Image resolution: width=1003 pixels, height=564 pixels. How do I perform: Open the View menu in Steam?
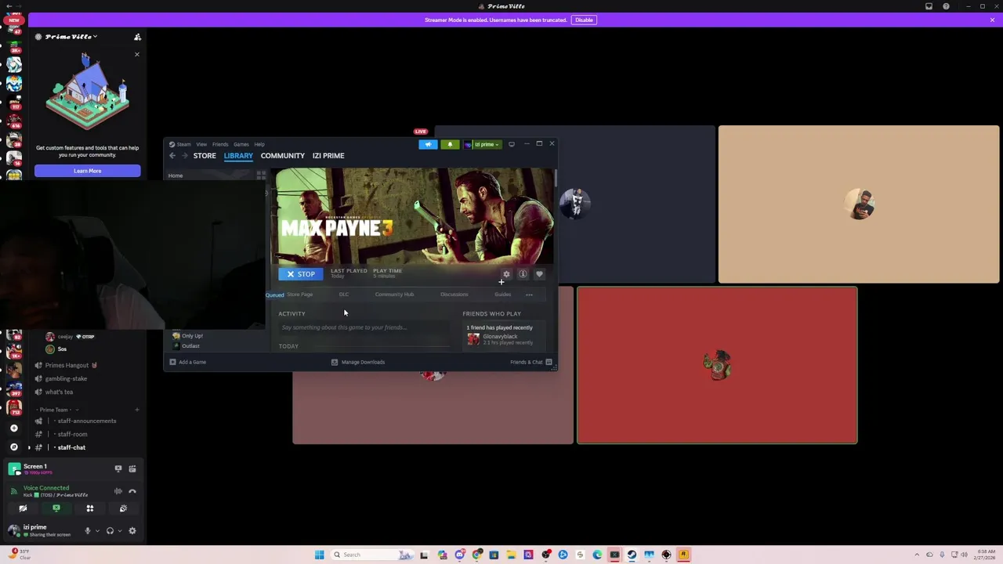pos(201,144)
